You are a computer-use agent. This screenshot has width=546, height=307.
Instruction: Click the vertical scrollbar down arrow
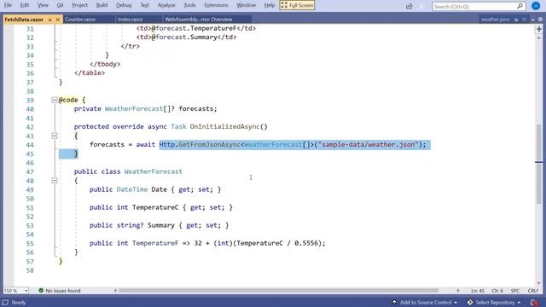539,283
